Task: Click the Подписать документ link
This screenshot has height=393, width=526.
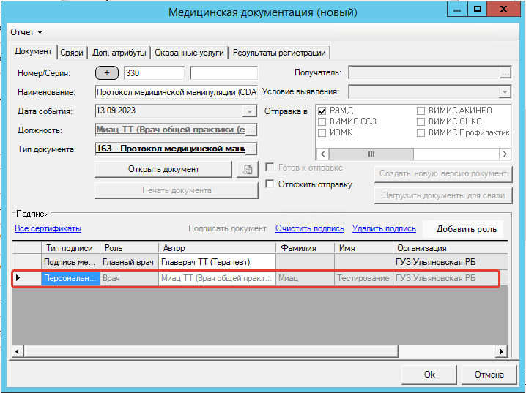Action: coord(227,228)
